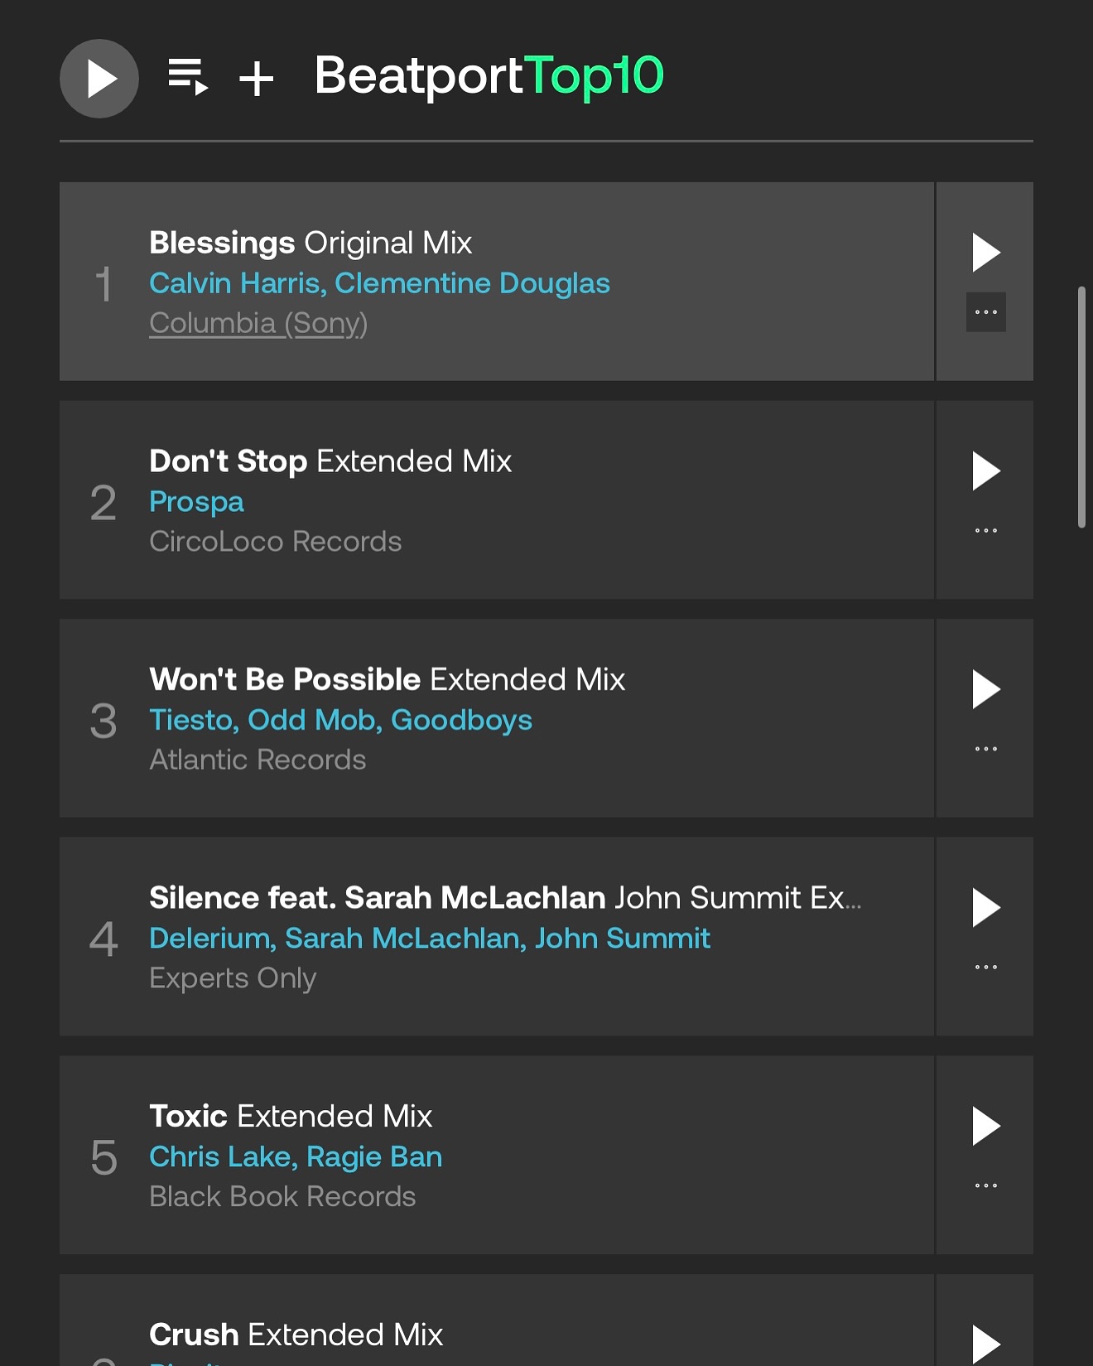Add Top 10 to a playlist with the plus icon
Screen dimensions: 1093x1366
pos(257,80)
